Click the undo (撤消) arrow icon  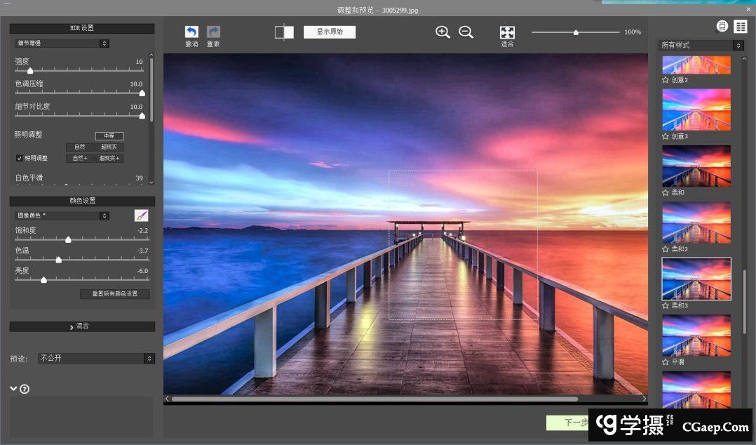coord(191,32)
